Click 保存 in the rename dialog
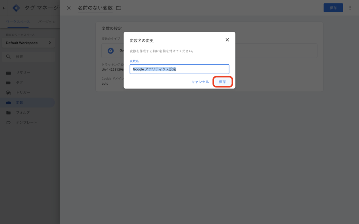The height and width of the screenshot is (224, 359). (222, 82)
